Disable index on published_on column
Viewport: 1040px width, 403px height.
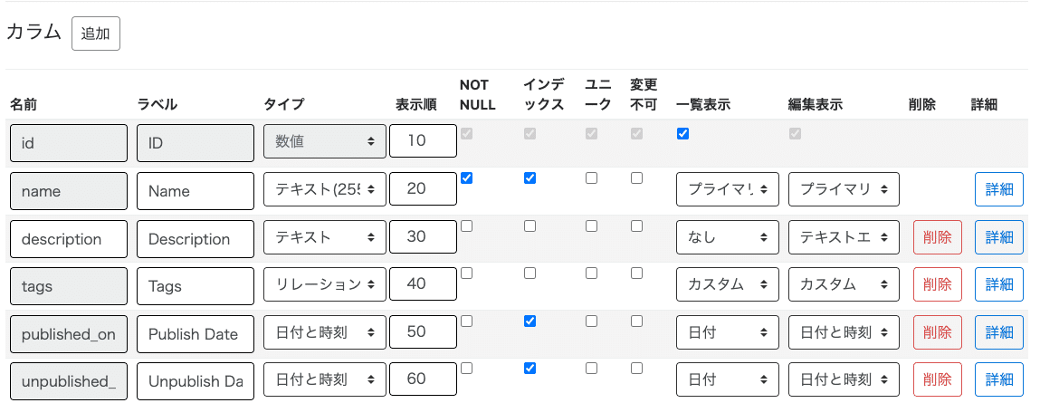(x=530, y=321)
